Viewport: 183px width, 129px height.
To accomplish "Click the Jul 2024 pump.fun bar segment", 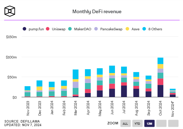I will pos(124,91).
